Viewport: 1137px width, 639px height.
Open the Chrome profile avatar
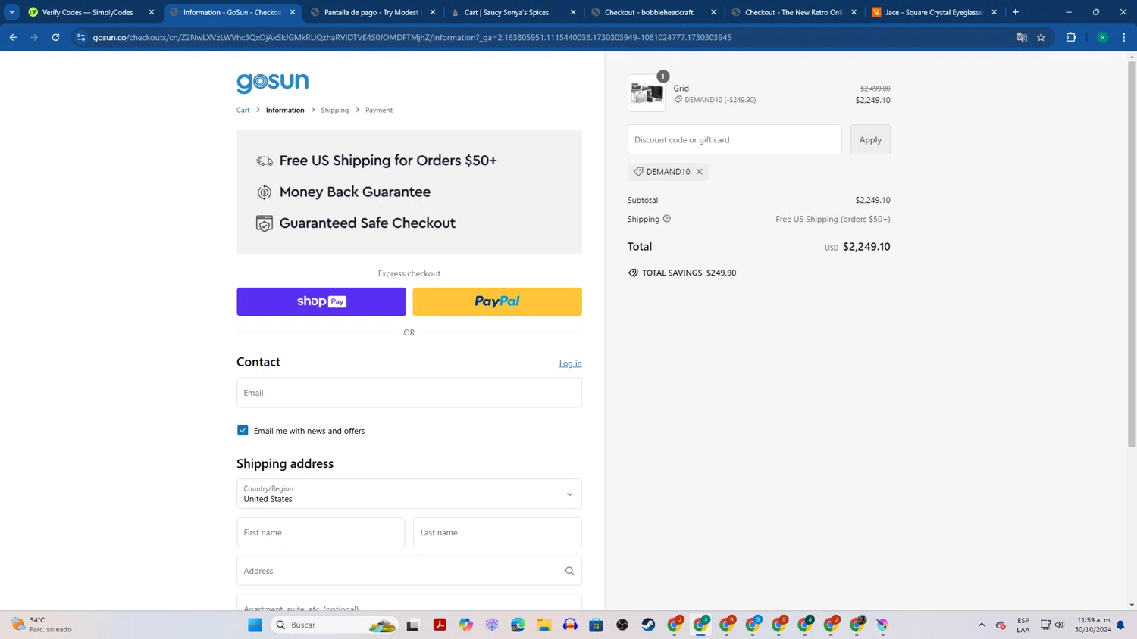pos(1103,37)
